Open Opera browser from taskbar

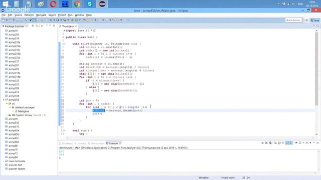(53, 4)
